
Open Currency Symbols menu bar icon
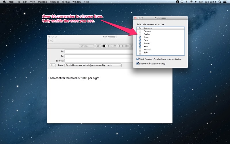pos(177,2)
